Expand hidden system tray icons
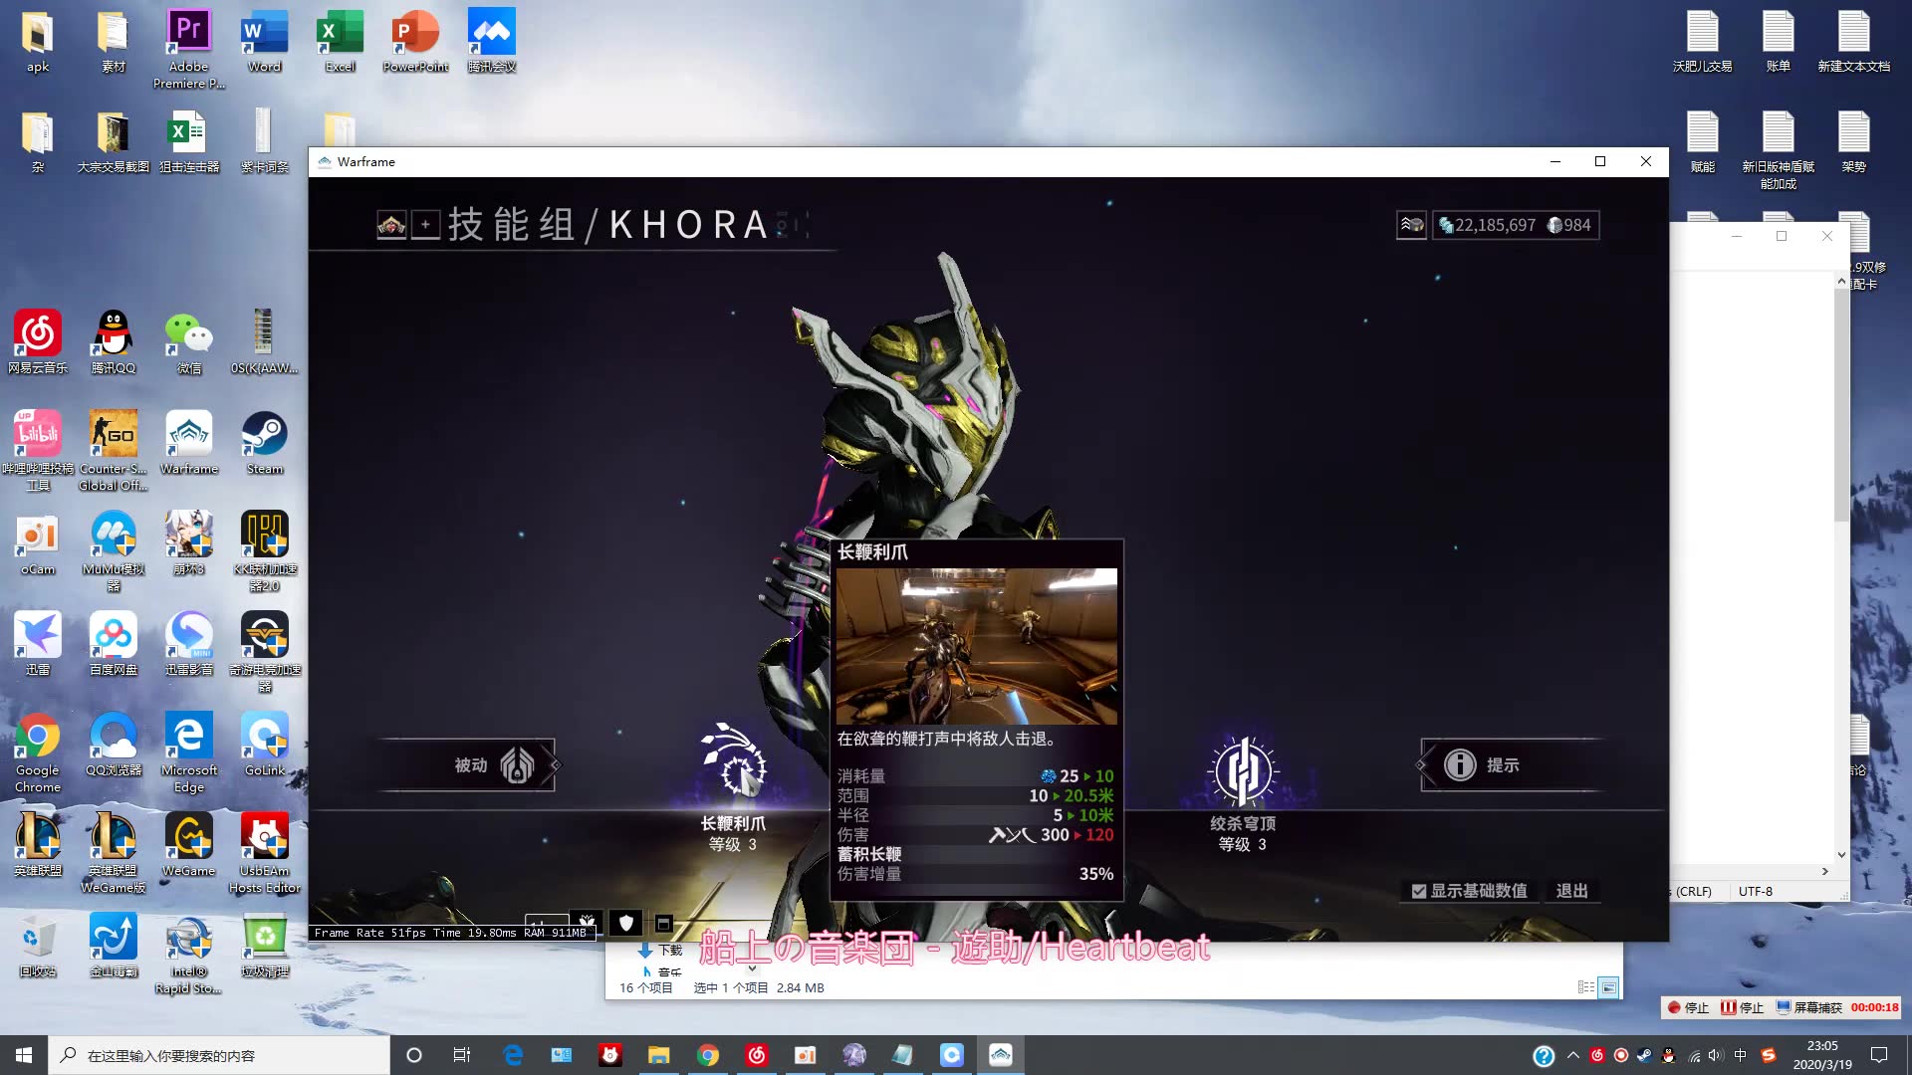1912x1075 pixels. [x=1573, y=1055]
